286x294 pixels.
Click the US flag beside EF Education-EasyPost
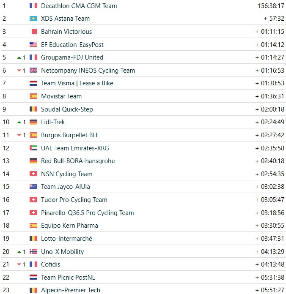pyautogui.click(x=33, y=44)
